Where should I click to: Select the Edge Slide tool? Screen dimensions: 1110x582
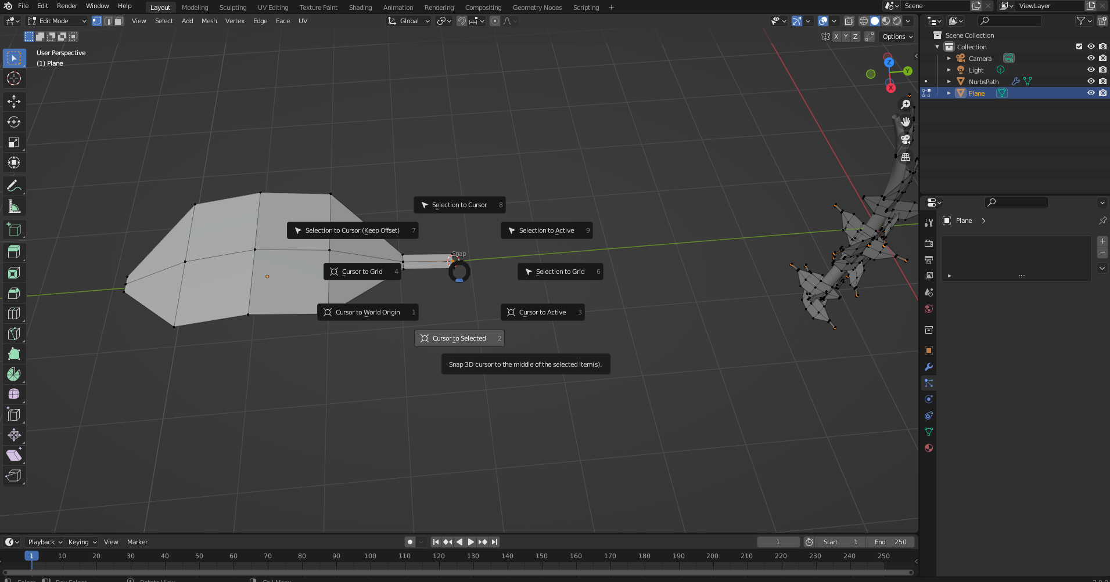coord(14,414)
